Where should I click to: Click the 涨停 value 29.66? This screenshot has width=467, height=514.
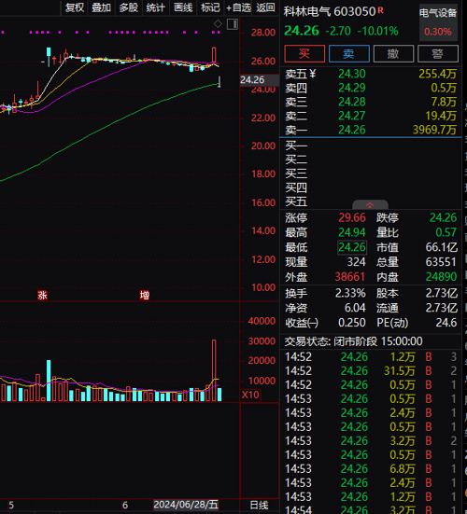click(352, 217)
